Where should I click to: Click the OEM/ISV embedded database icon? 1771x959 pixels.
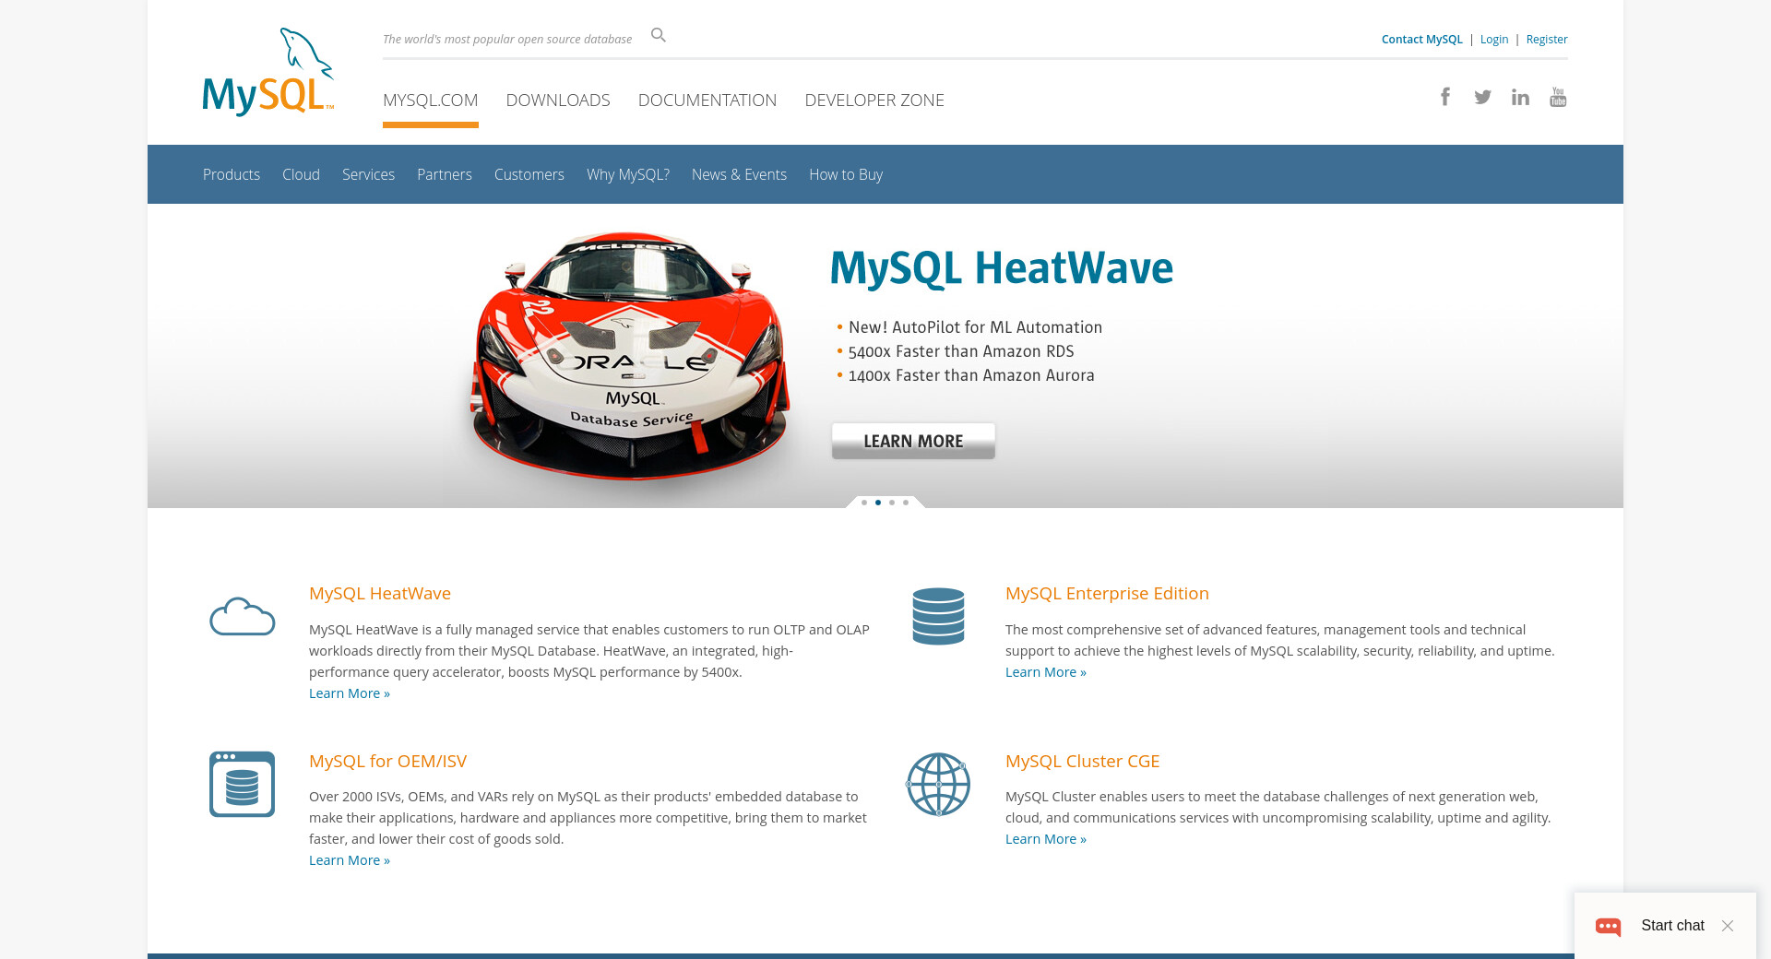[x=242, y=784]
